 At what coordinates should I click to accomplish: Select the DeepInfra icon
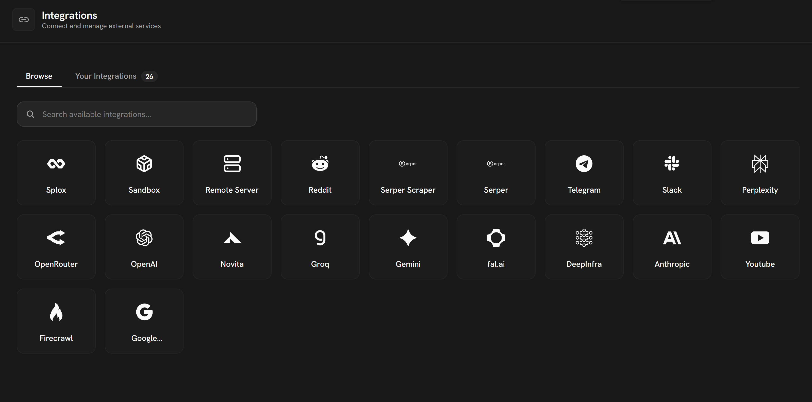[x=584, y=238]
